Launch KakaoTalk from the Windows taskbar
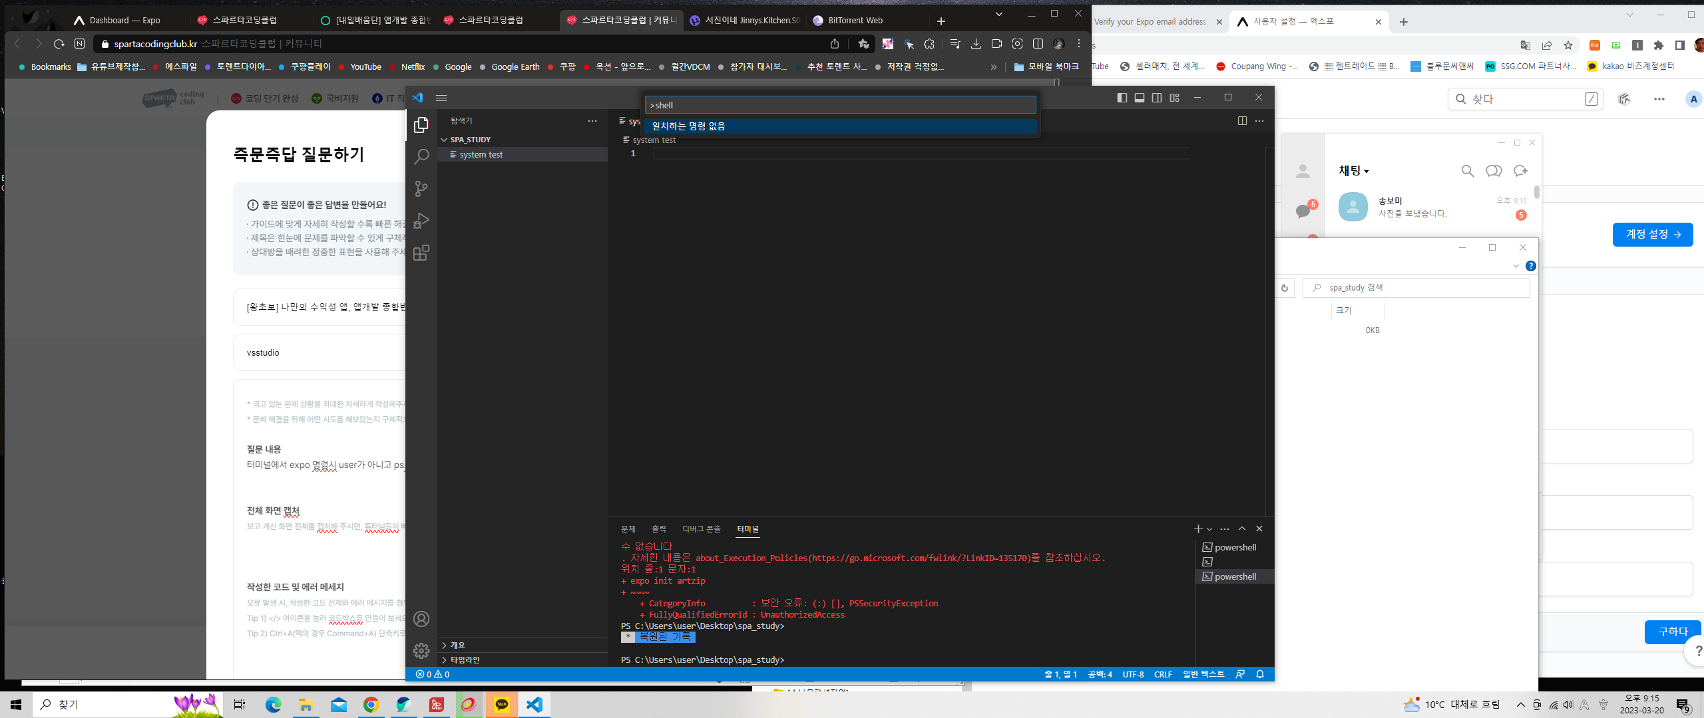Screen dimensions: 1704x718 [502, 705]
